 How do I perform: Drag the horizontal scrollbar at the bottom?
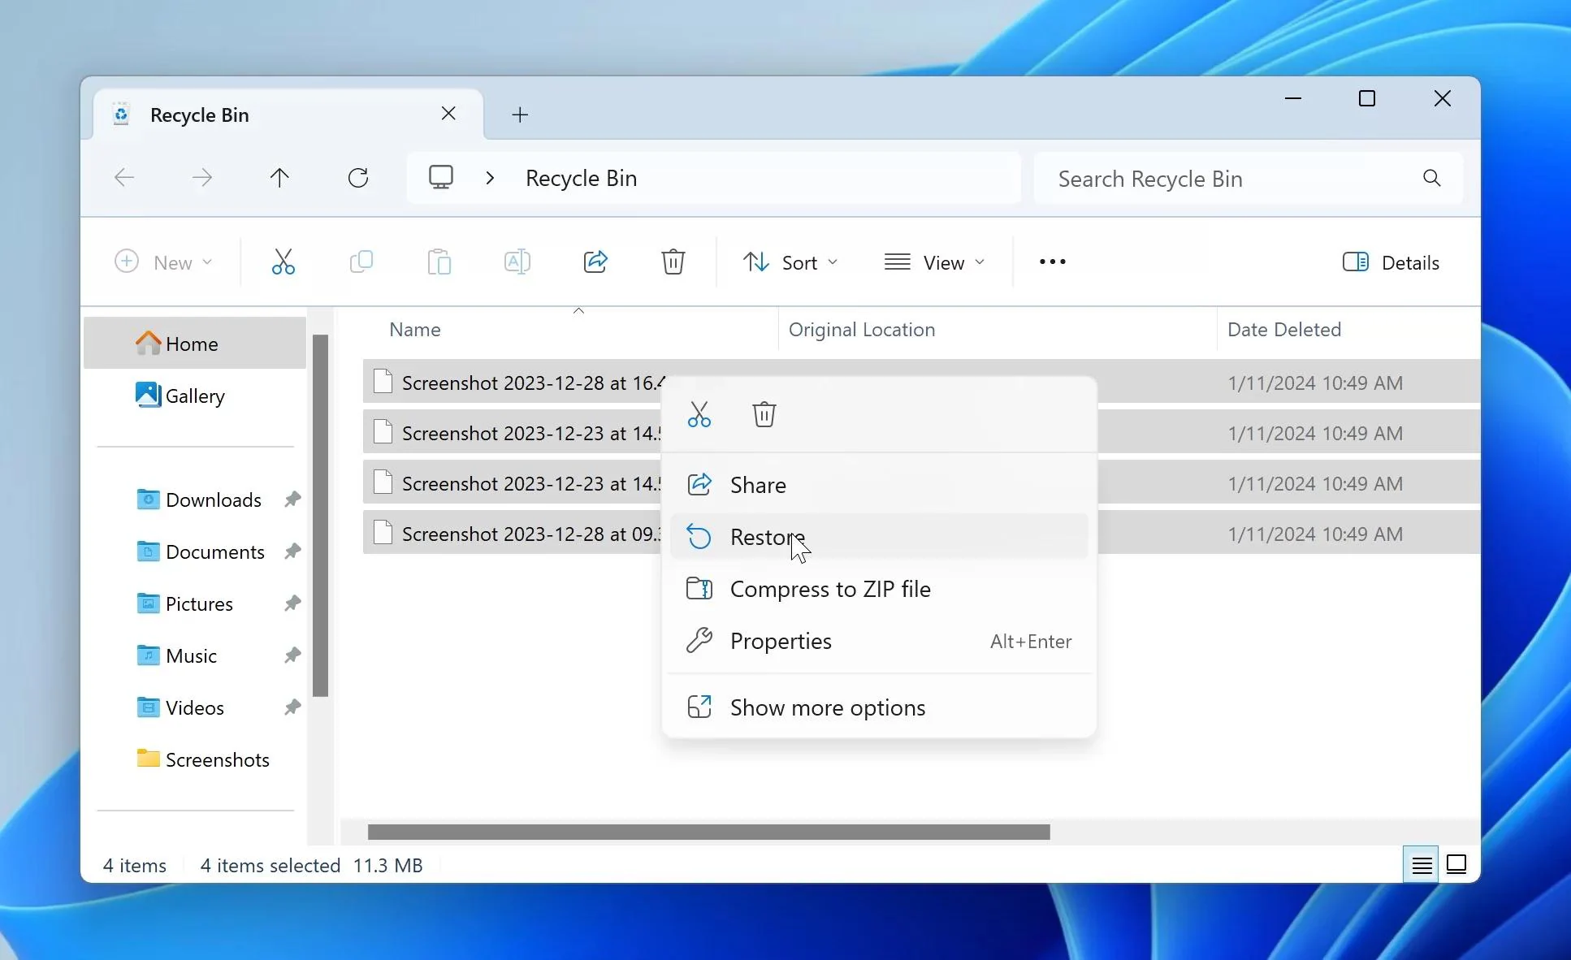pos(708,831)
